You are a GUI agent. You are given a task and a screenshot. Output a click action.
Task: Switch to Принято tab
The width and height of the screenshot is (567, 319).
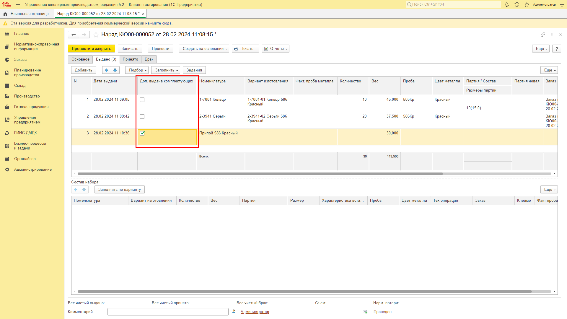point(130,59)
